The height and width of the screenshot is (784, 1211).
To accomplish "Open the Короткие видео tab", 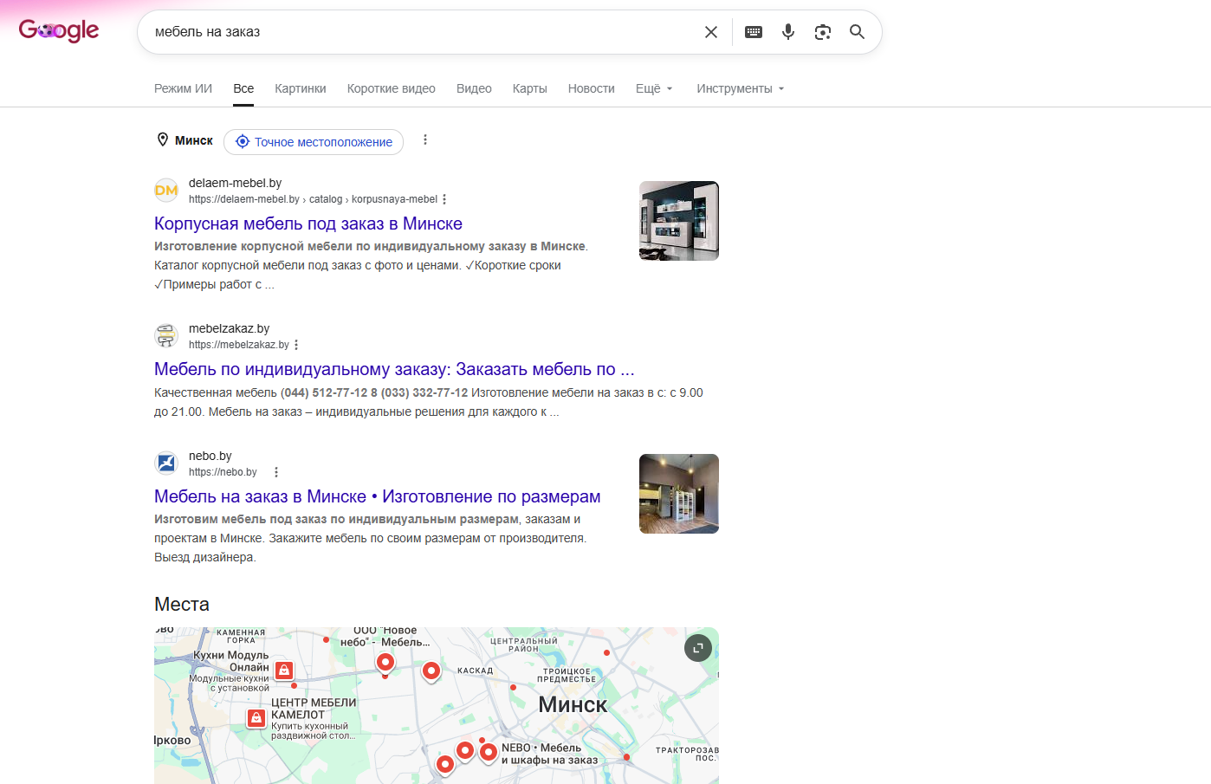I will point(392,88).
